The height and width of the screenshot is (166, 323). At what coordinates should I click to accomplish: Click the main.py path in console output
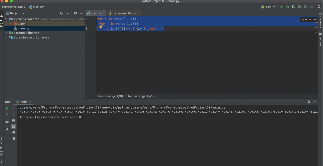click(x=178, y=108)
